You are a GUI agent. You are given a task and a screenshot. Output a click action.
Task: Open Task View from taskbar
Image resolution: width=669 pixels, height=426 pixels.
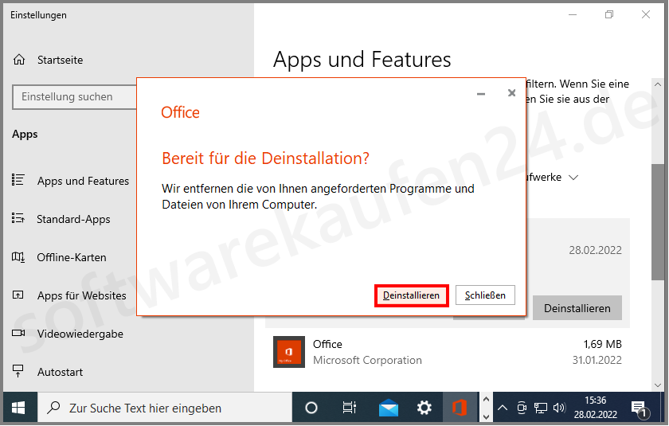point(350,408)
